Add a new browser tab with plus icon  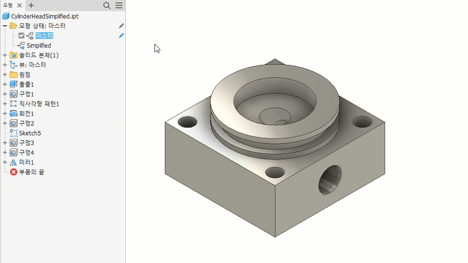31,5
